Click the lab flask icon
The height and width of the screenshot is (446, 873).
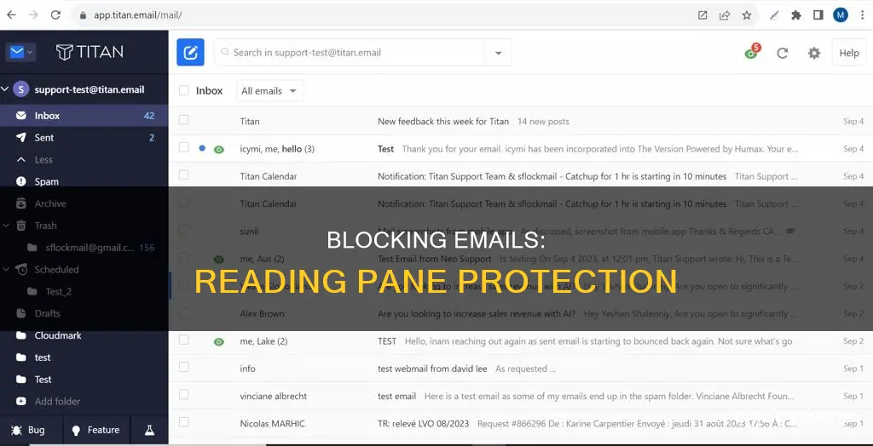149,430
